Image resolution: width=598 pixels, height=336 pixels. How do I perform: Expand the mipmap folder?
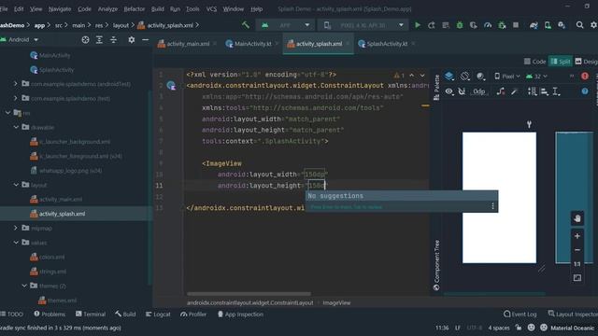coord(16,228)
